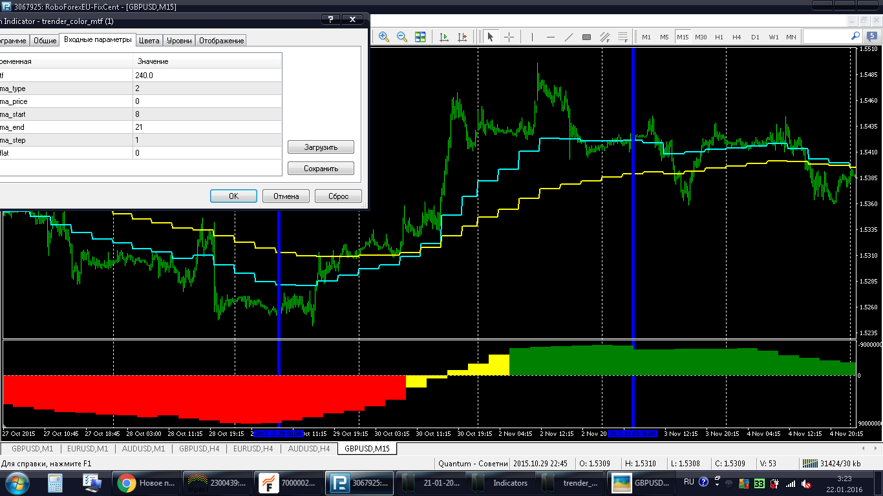Open the Windows Start menu

point(16,482)
